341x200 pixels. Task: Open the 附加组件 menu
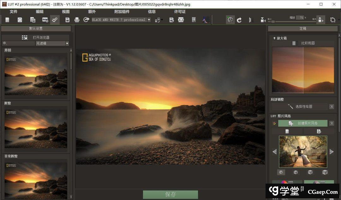pyautogui.click(x=122, y=12)
